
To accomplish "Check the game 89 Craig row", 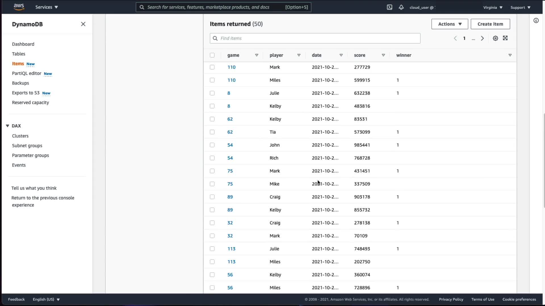I will (212, 197).
